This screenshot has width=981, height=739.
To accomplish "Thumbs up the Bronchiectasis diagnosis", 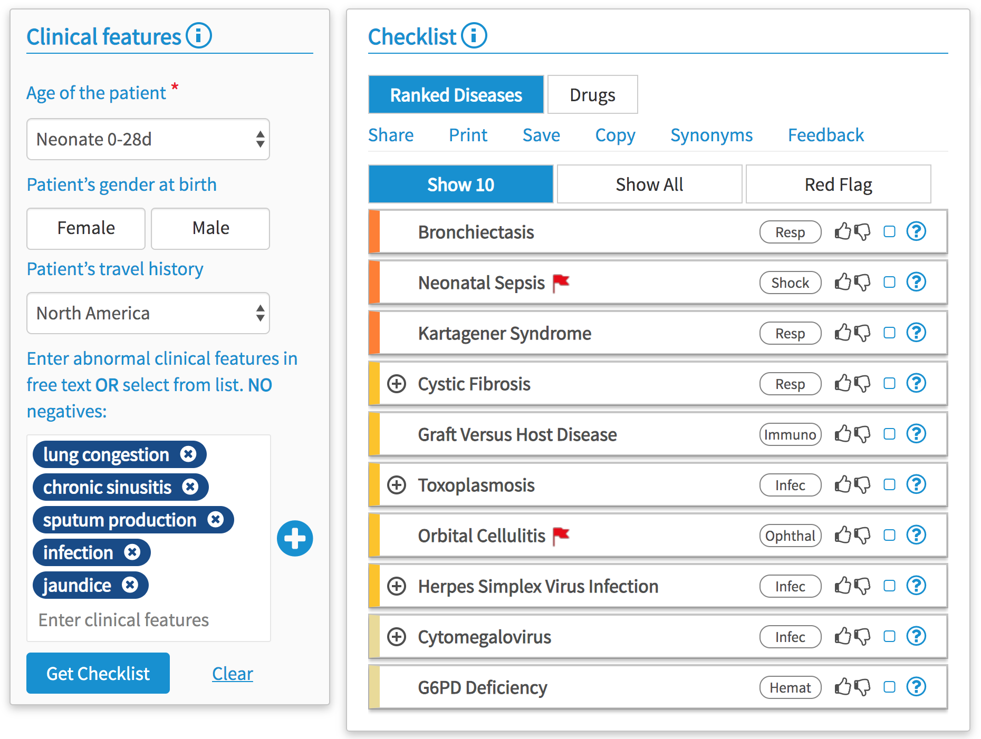I will tap(843, 231).
